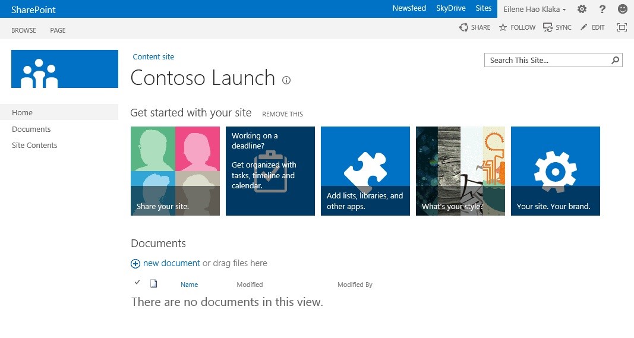
Task: Share this site from the toolbar
Action: tap(475, 27)
